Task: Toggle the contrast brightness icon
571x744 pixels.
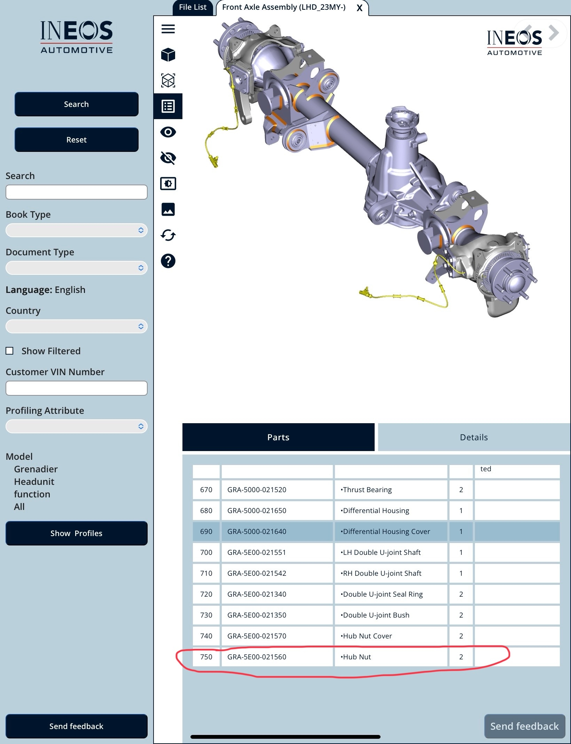Action: (x=168, y=184)
